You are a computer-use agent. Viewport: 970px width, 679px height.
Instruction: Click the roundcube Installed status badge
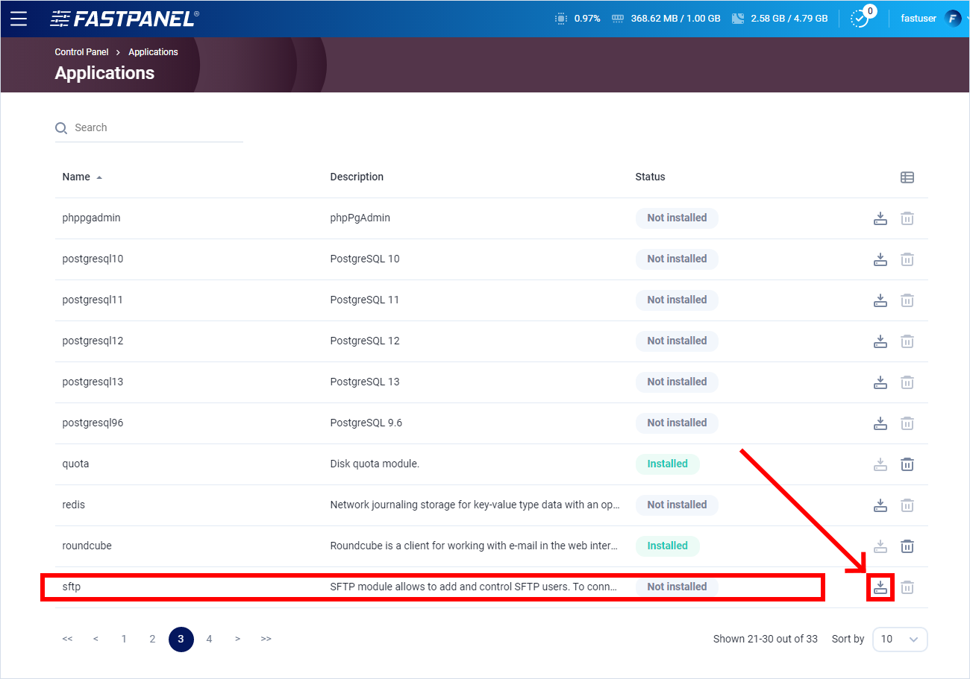coord(667,546)
